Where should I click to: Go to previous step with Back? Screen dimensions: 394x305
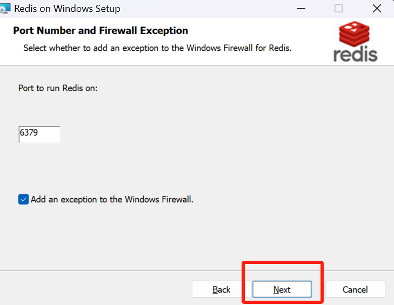click(221, 289)
